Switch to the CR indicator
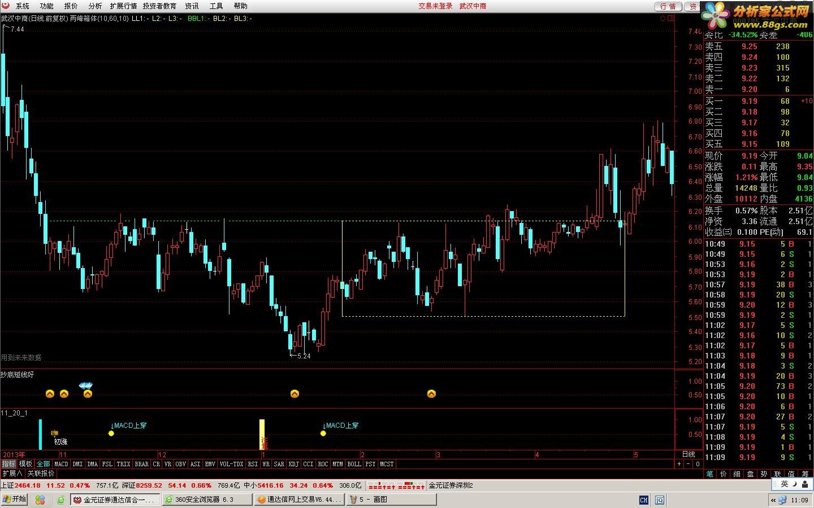The image size is (814, 508). click(x=157, y=464)
